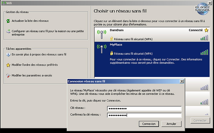Click the wireless network setup icon

(x=8, y=31)
